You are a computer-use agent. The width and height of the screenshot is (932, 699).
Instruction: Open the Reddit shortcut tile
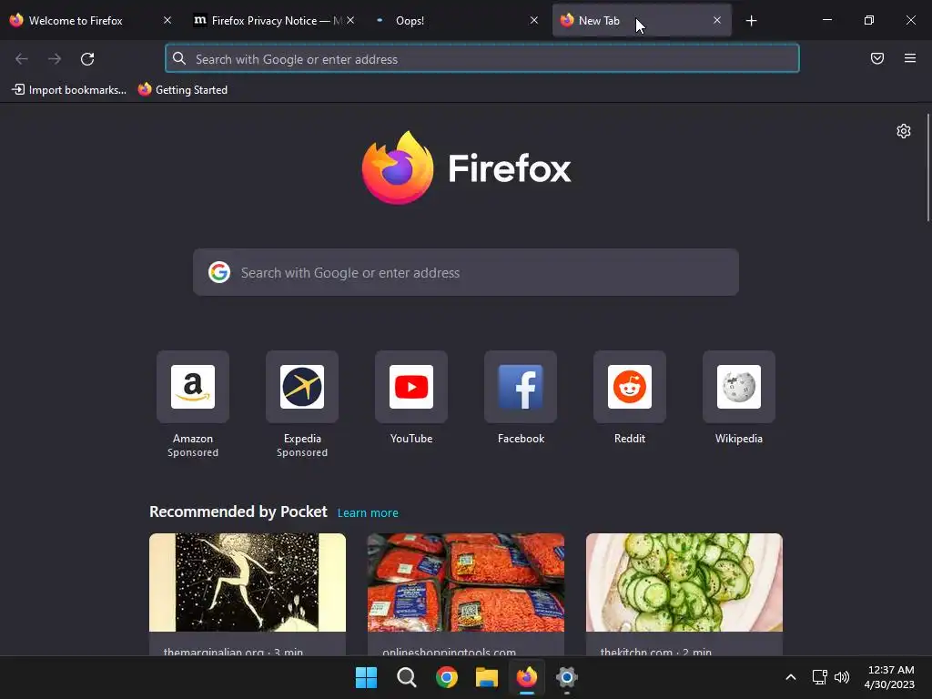click(x=630, y=387)
